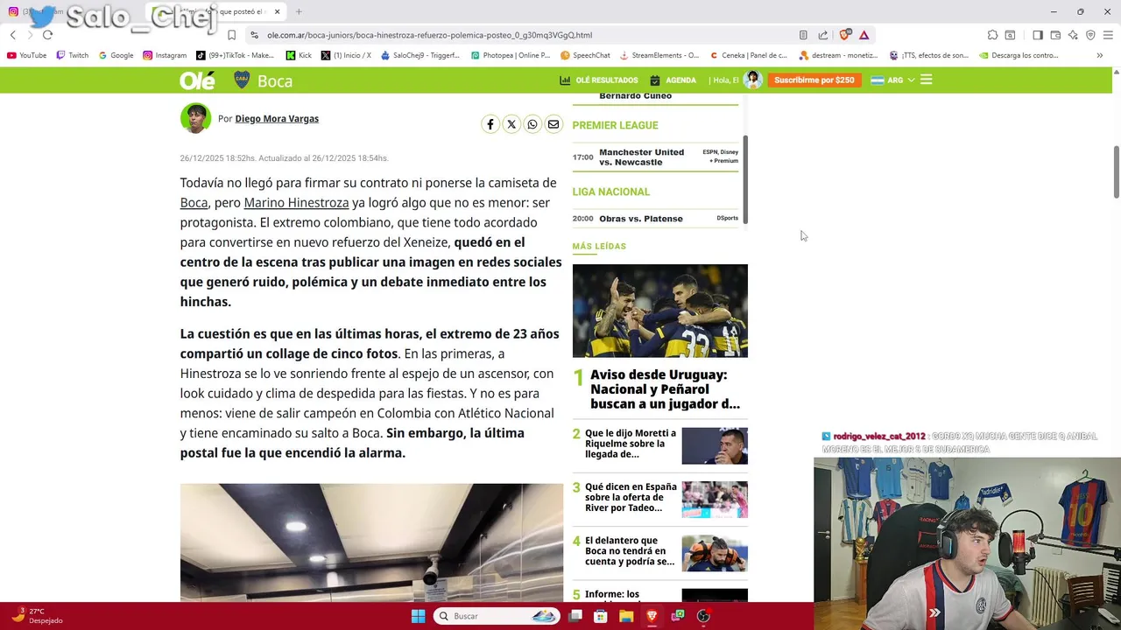Share the article on X
1121x630 pixels.
[x=511, y=124]
